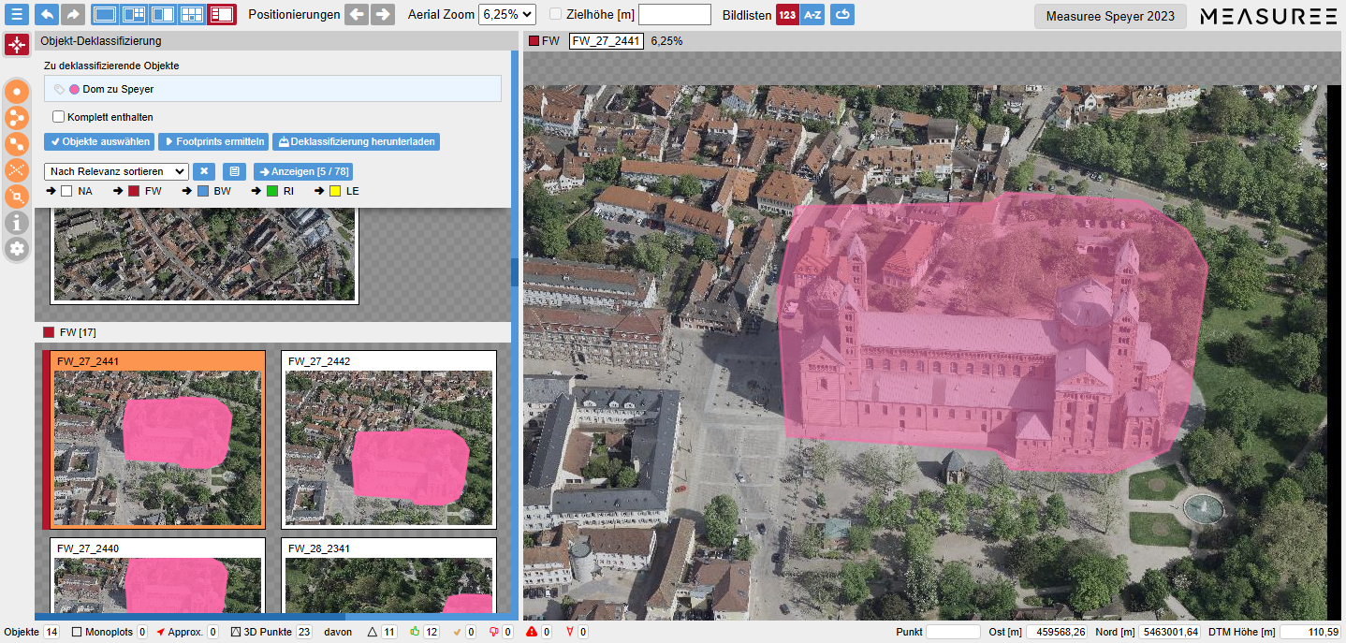
Task: Switch to the four-panel grid layout
Action: tap(192, 15)
